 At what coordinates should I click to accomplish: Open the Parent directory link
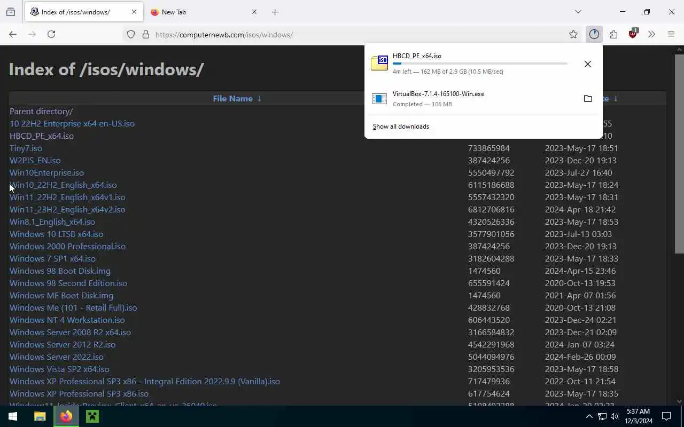tap(41, 111)
